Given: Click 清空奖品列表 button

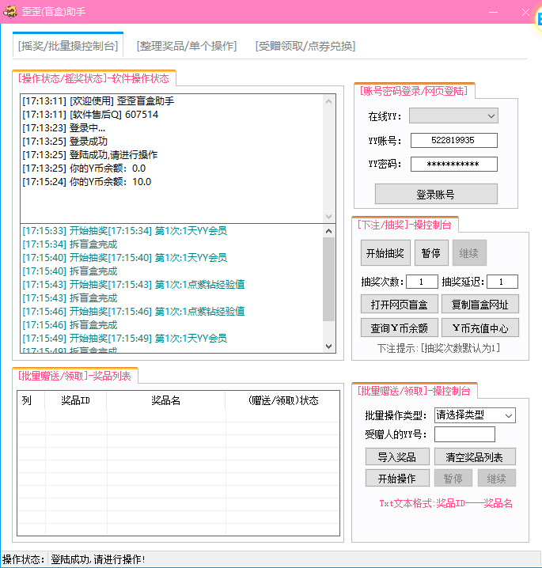Looking at the screenshot, I should pos(479,456).
